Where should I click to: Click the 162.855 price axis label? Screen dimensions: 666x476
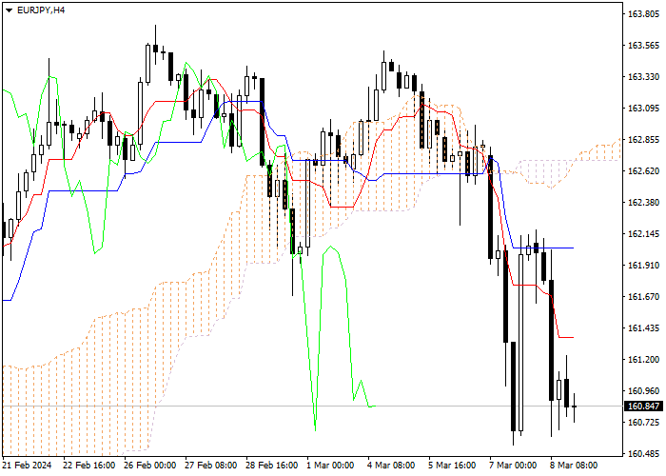[x=643, y=140]
